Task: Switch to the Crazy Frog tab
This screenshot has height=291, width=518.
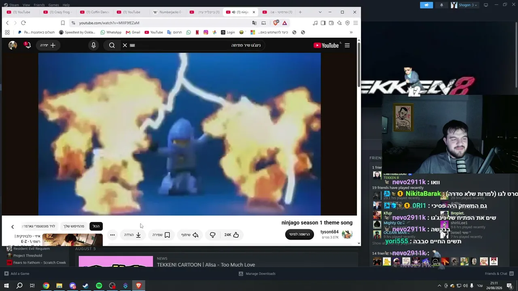Action: (x=58, y=12)
